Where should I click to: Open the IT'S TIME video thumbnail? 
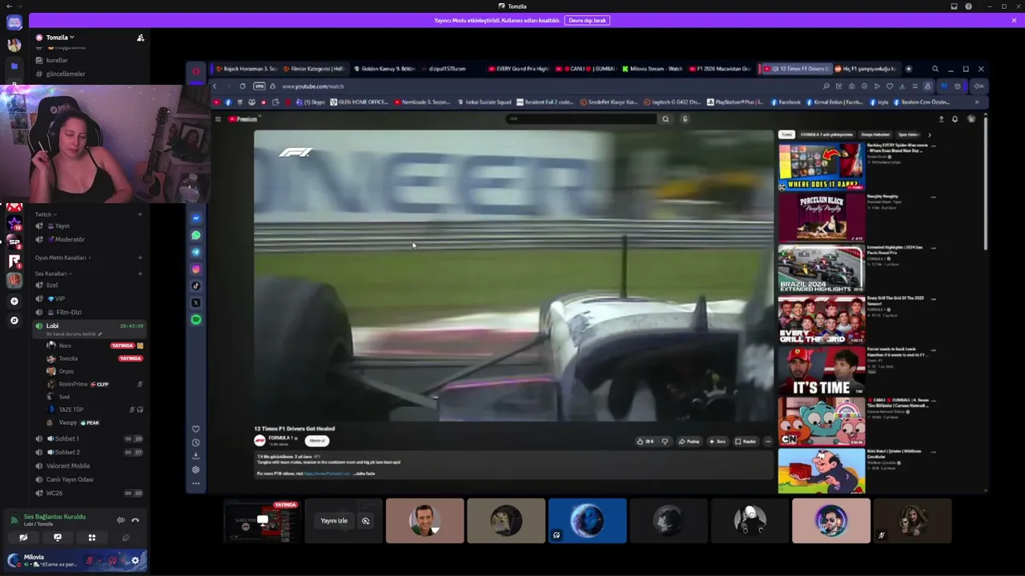click(821, 372)
